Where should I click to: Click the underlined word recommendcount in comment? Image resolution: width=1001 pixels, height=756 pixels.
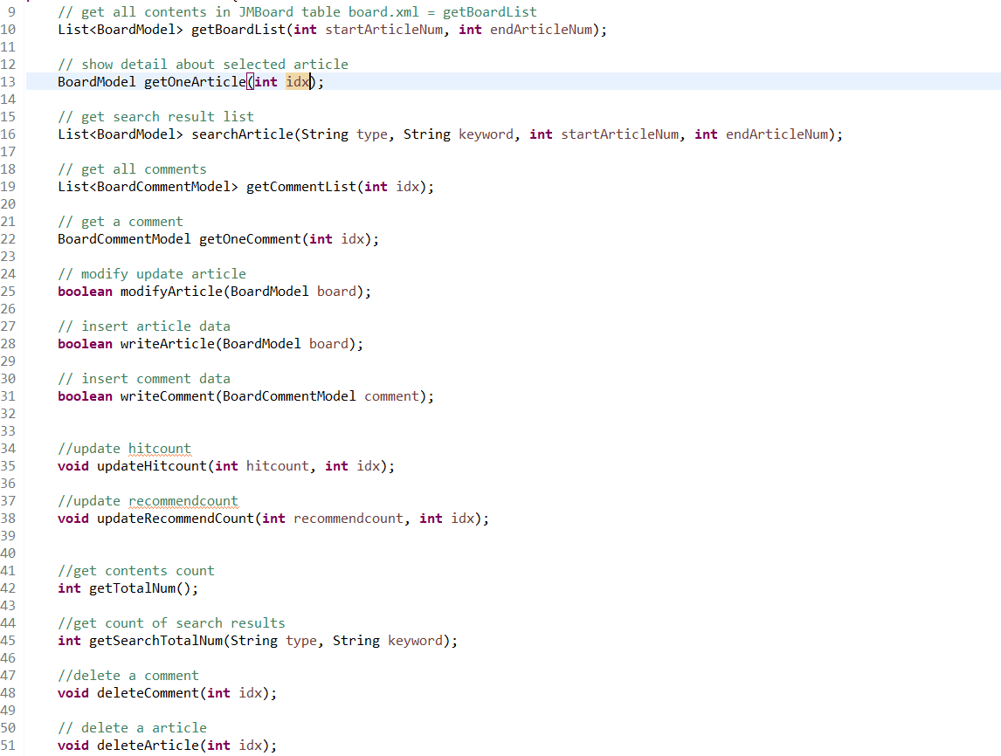[x=183, y=501]
